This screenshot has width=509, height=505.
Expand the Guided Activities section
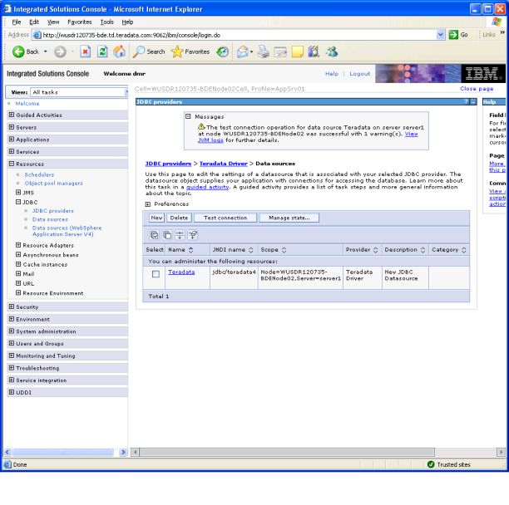click(x=12, y=115)
